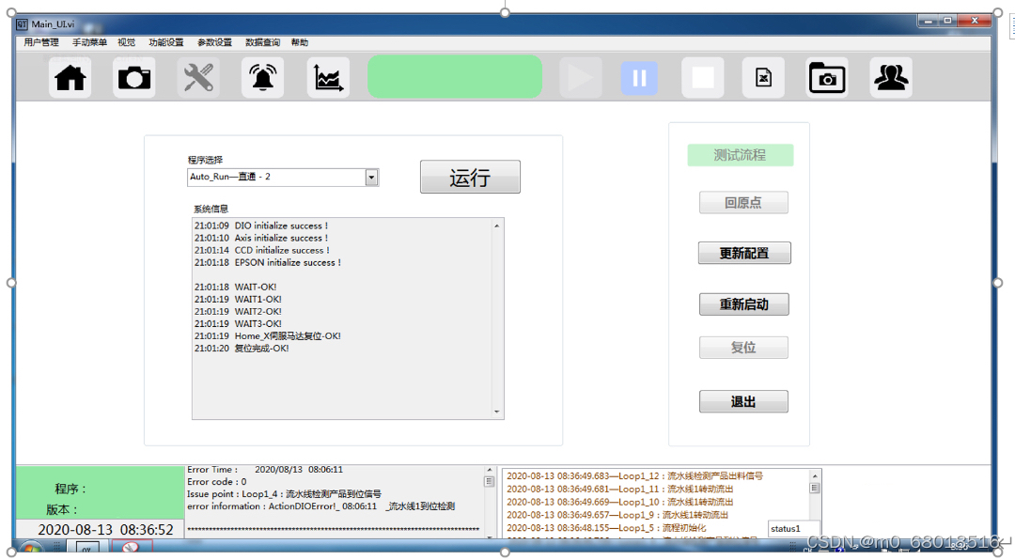Viewport: 1015px width, 560px height.
Task: Click the 'Error code : 0' line
Action: pos(217,482)
